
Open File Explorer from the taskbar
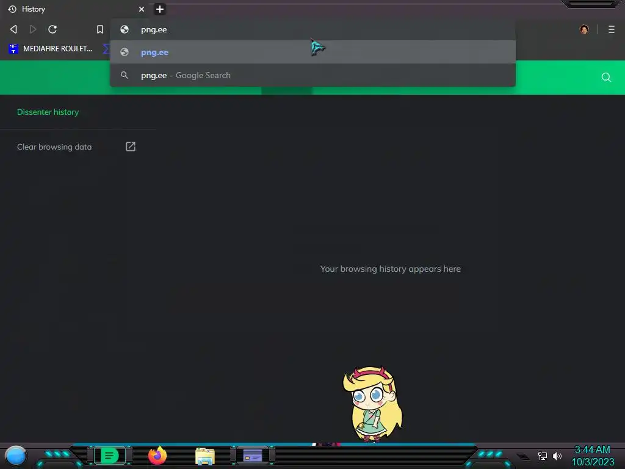(205, 456)
